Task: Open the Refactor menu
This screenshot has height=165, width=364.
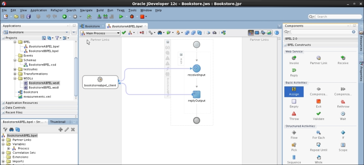Action: 57,10
